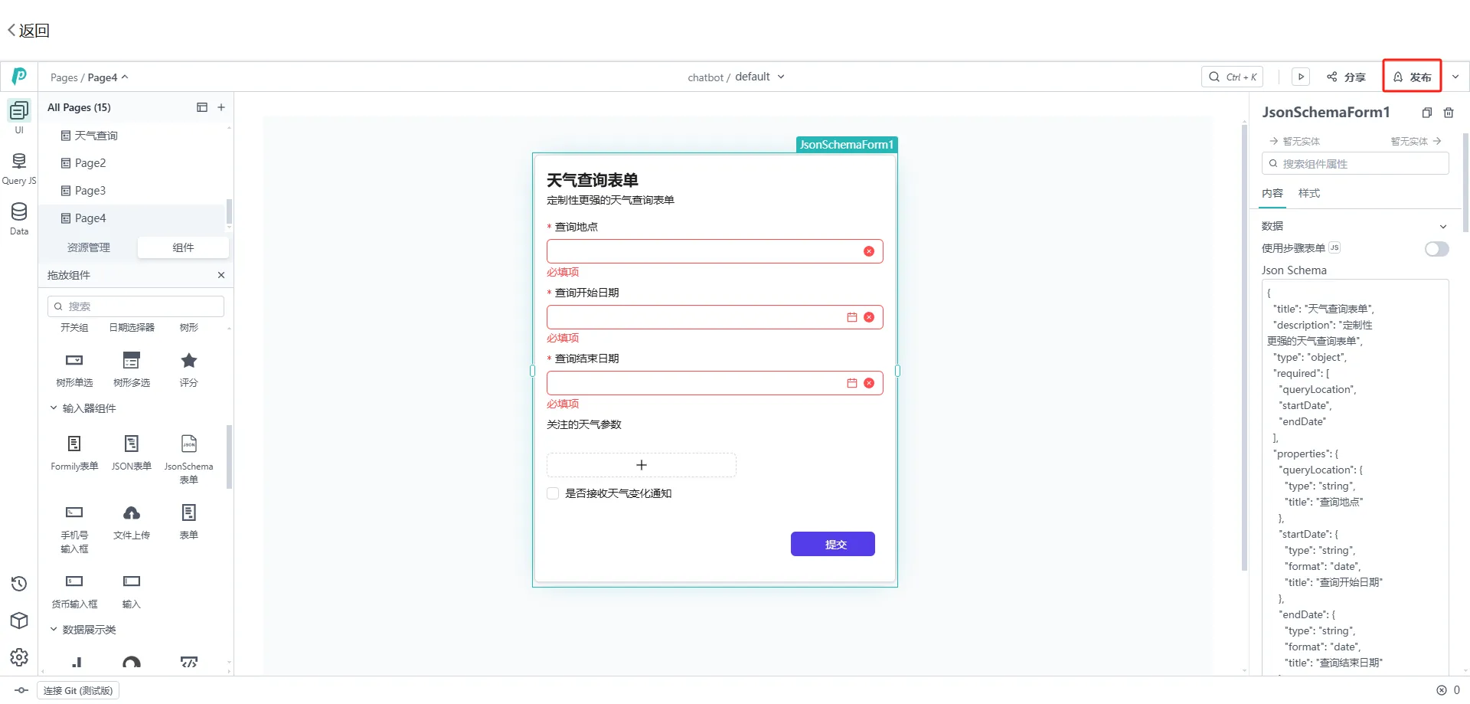The width and height of the screenshot is (1470, 704).
Task: Click the Json Schema code editor
Action: [x=1355, y=478]
